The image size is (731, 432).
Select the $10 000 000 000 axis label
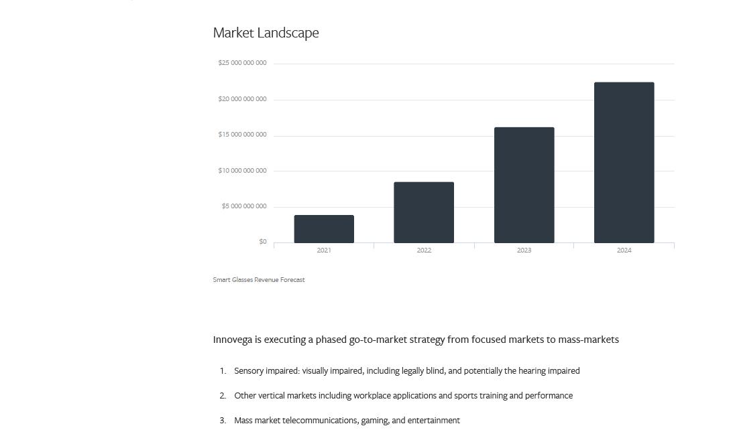click(x=242, y=171)
